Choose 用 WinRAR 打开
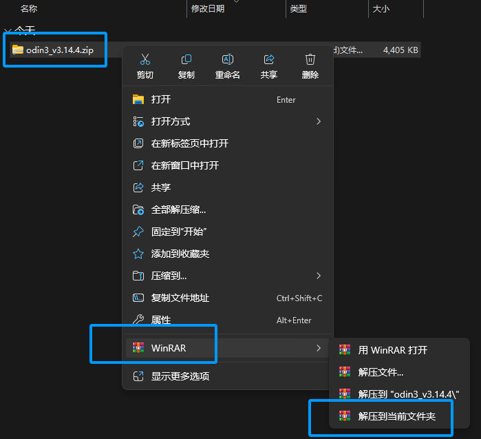 tap(399, 350)
